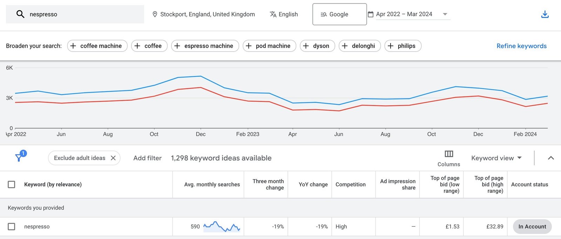The width and height of the screenshot is (561, 239).
Task: Click the 590 monthly searches value
Action: pos(195,227)
